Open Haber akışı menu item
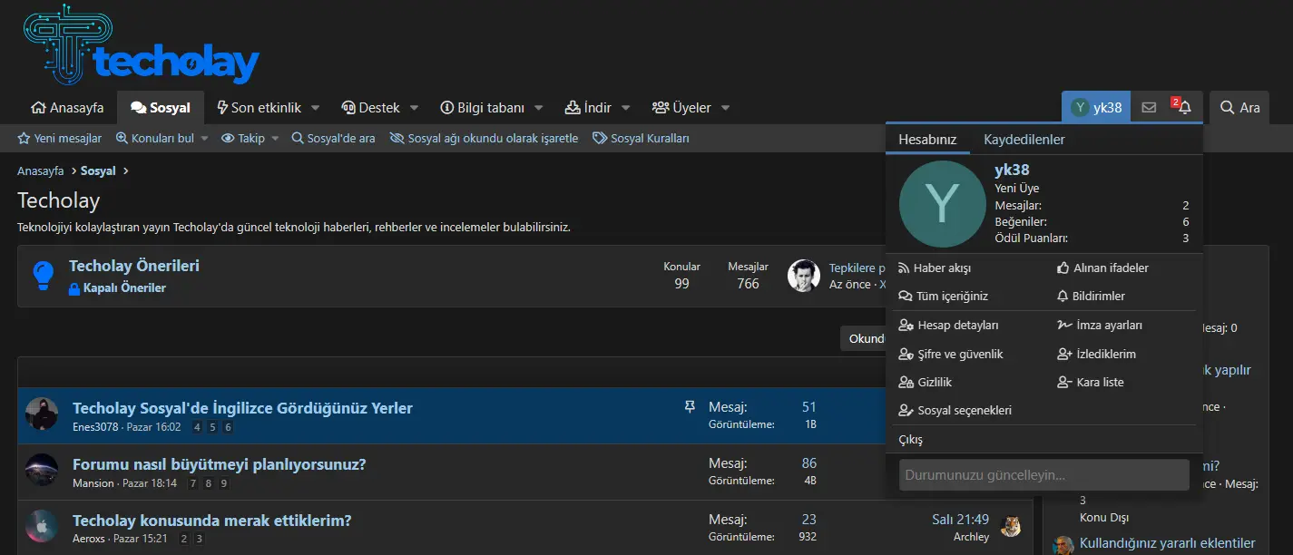1293x555 pixels. tap(935, 268)
